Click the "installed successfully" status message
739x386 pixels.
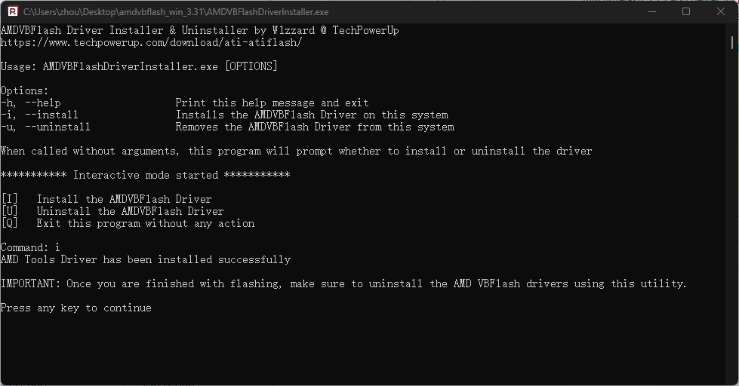(145, 259)
